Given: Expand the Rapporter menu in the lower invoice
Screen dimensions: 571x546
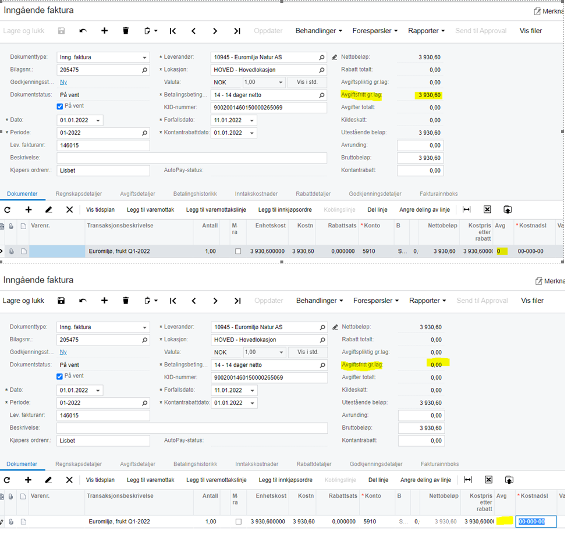Looking at the screenshot, I should (427, 301).
